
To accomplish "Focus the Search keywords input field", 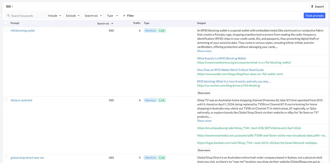I will (x=25, y=16).
